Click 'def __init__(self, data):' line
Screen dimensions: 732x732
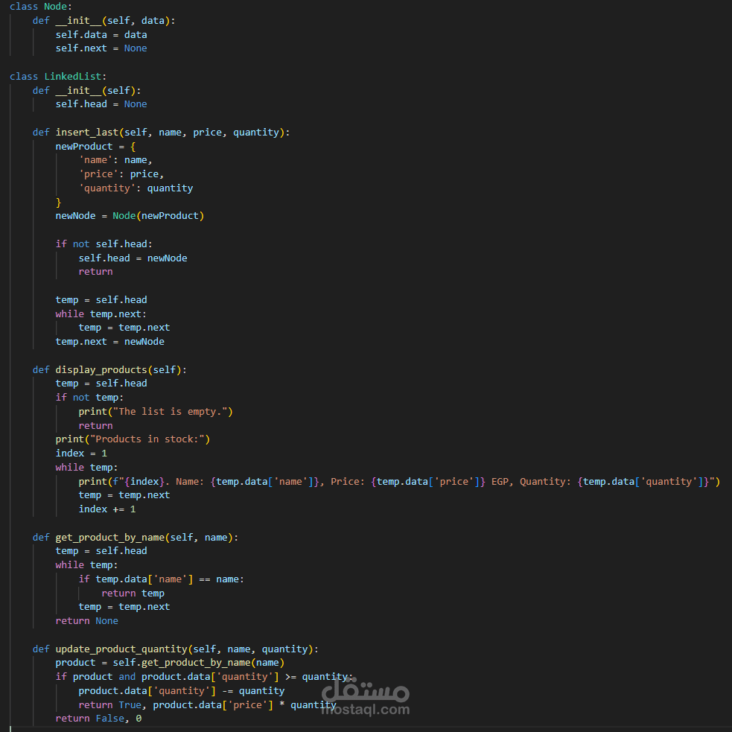pyautogui.click(x=104, y=21)
